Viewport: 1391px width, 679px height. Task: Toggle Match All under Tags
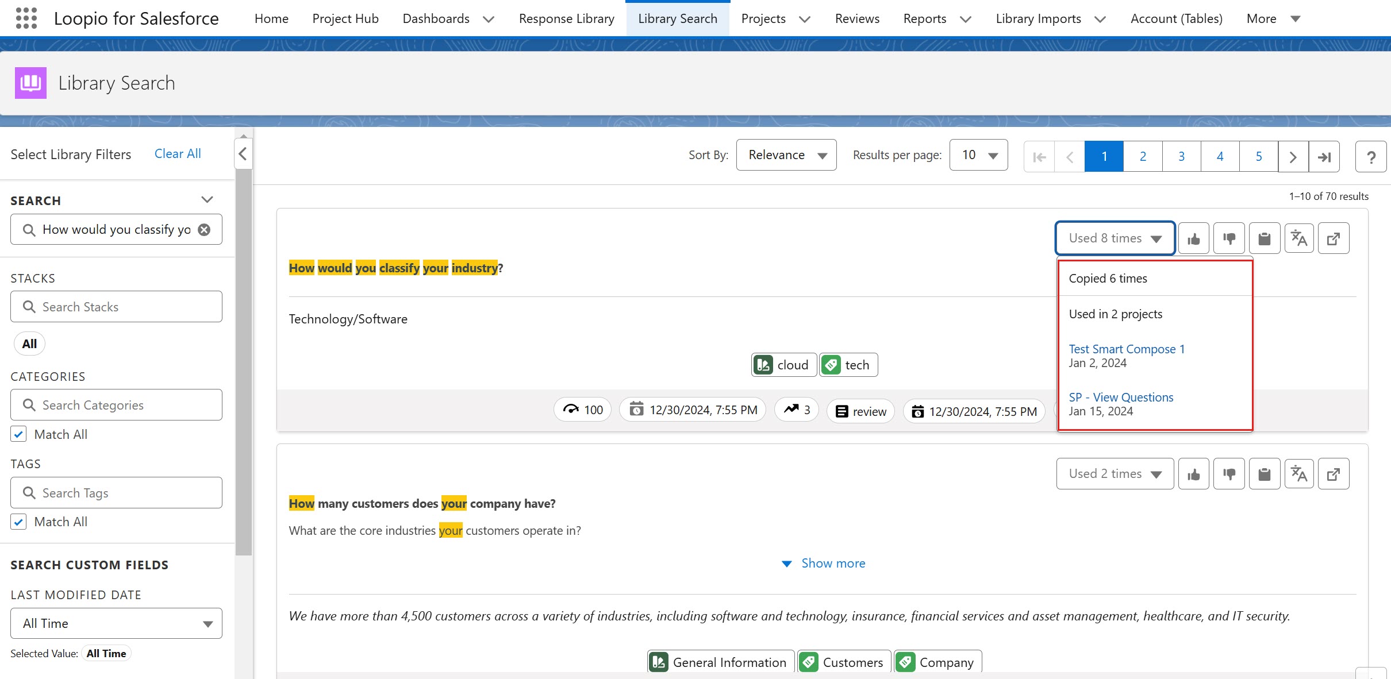point(18,522)
